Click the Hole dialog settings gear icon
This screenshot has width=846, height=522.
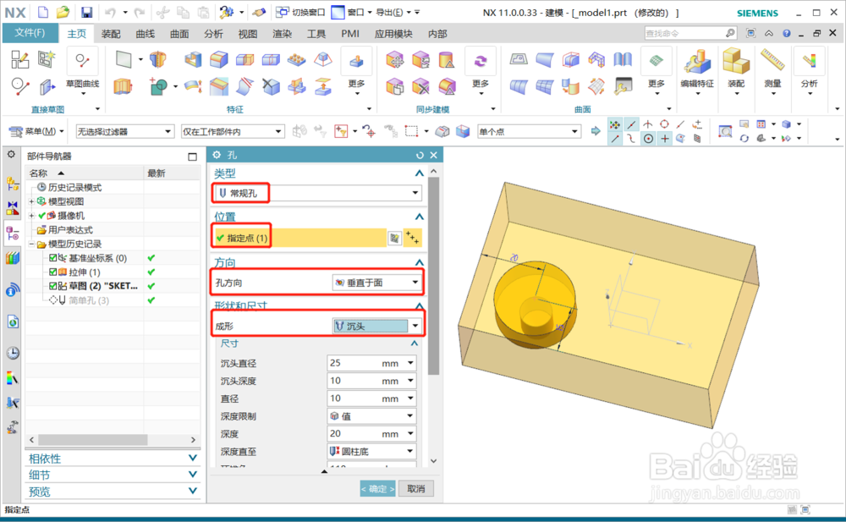pyautogui.click(x=217, y=155)
